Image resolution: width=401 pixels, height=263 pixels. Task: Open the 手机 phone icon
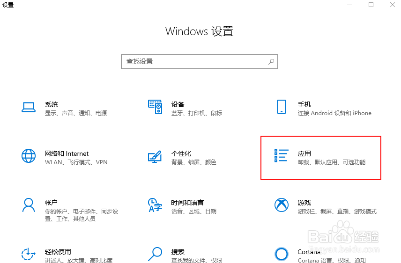click(282, 107)
